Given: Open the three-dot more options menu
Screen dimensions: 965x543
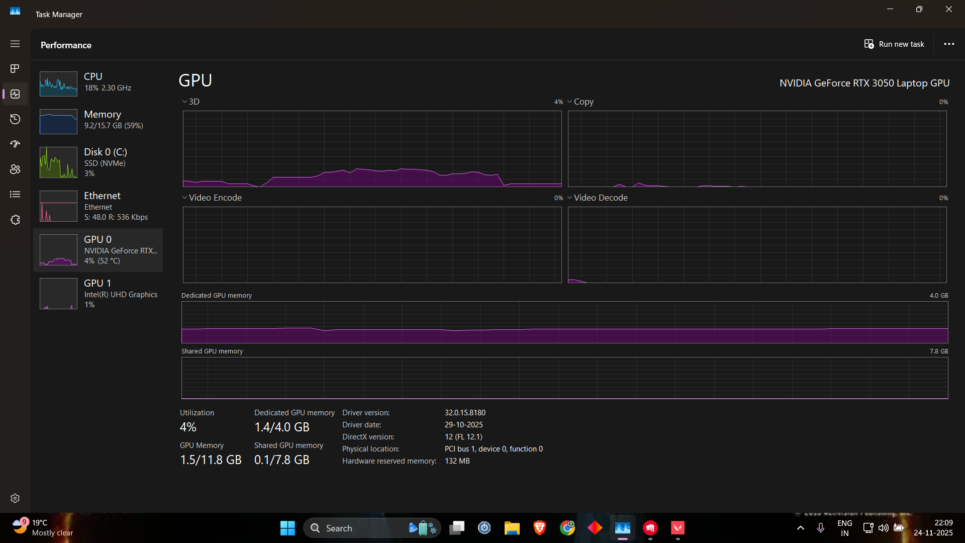Looking at the screenshot, I should 948,44.
